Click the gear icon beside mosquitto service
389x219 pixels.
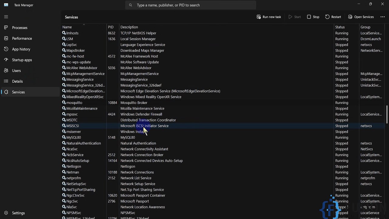64,103
